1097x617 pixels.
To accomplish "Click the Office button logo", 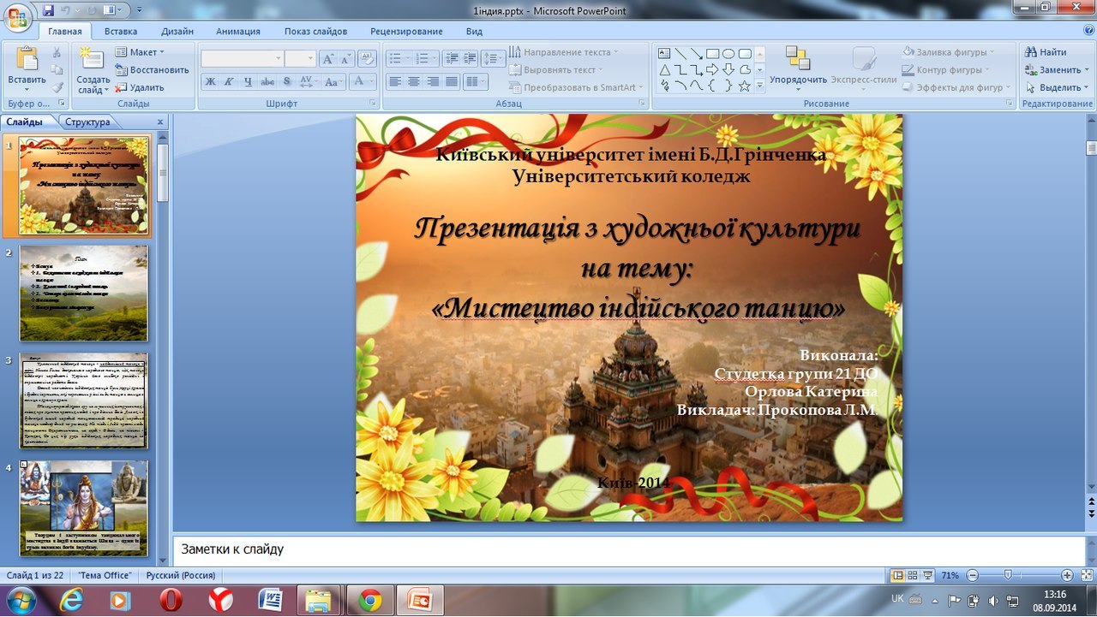I will (18, 16).
